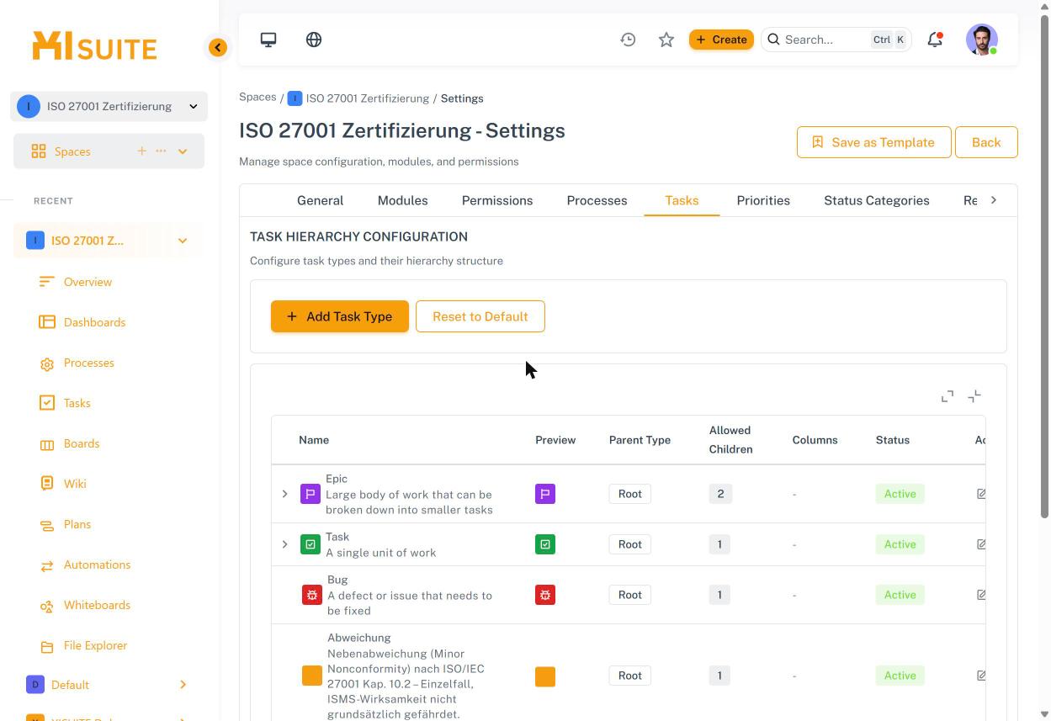This screenshot has height=721, width=1051.
Task: Click the purple Epic preview icon
Action: (545, 494)
